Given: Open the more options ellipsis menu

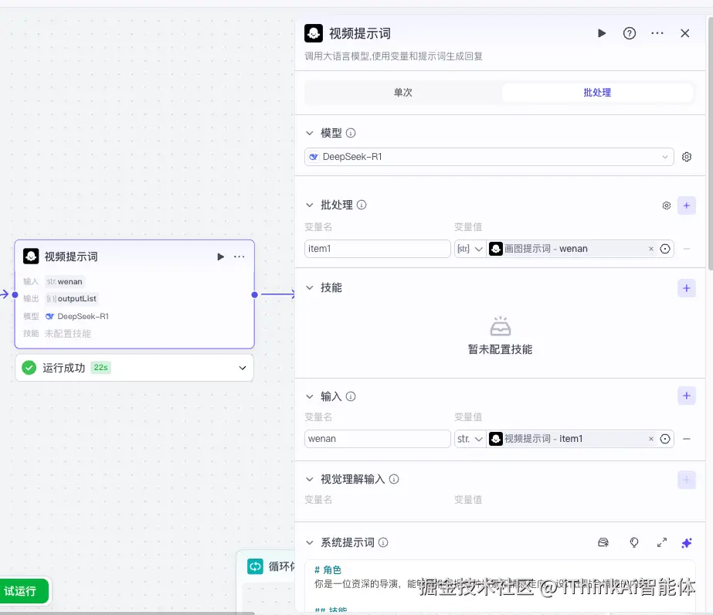Looking at the screenshot, I should (657, 33).
